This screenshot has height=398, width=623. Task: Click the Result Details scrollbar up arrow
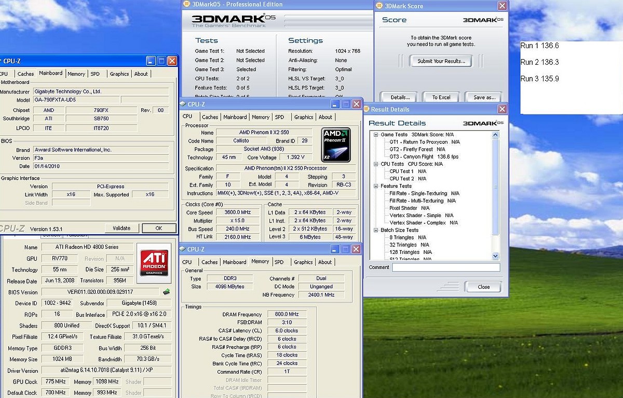tap(495, 135)
